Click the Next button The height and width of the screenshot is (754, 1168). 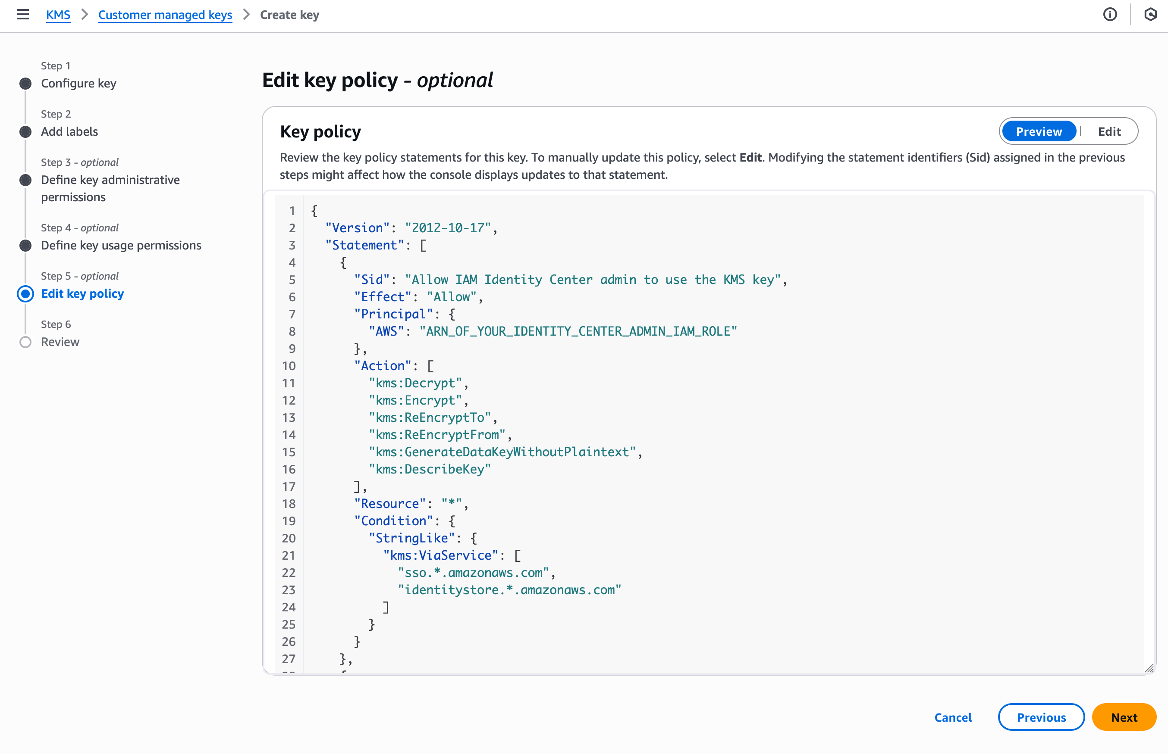[1124, 717]
